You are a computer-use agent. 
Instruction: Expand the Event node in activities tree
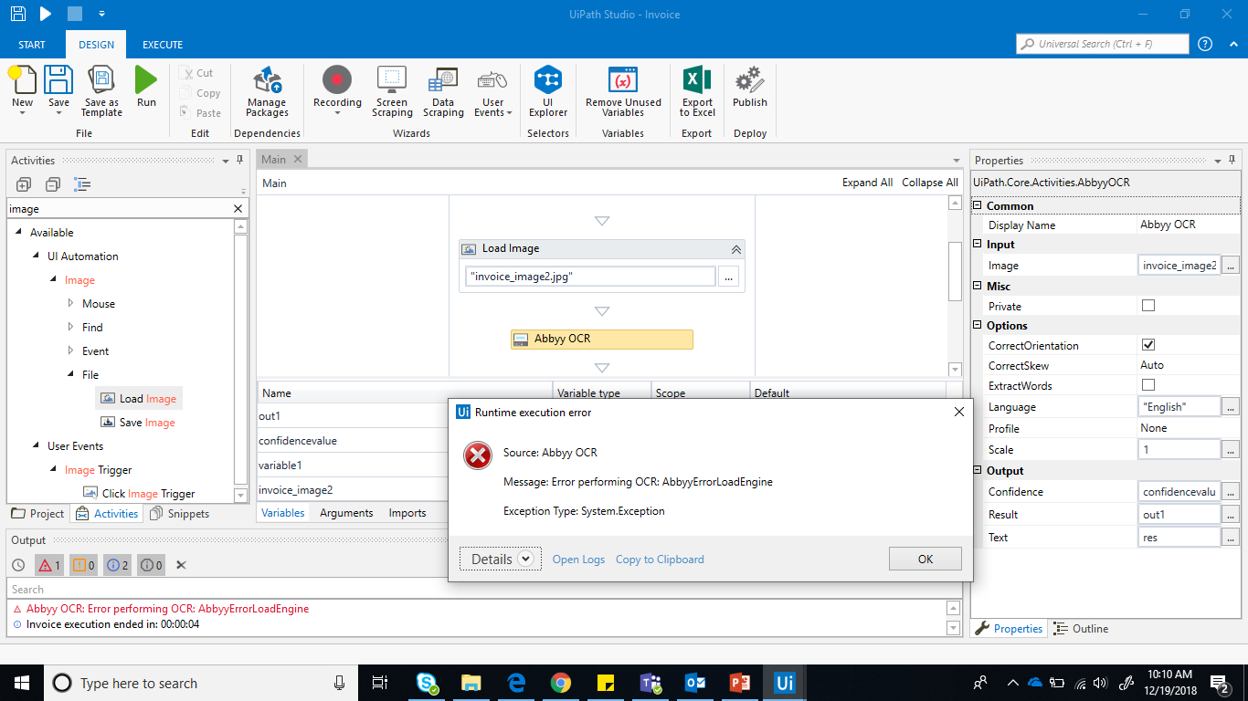(x=71, y=350)
